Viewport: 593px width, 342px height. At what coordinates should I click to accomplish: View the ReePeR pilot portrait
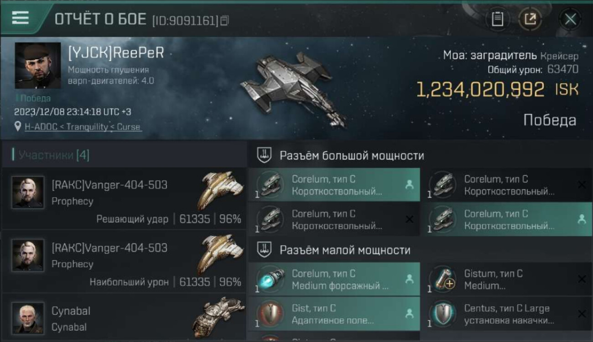(37, 66)
